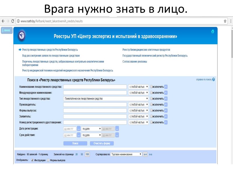Enable the Формы выпуска display checkbox
Viewport: 233px width, 175px height.
tap(48, 160)
